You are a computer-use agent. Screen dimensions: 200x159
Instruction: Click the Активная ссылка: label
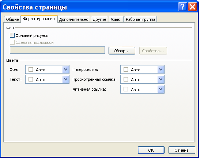point(89,89)
